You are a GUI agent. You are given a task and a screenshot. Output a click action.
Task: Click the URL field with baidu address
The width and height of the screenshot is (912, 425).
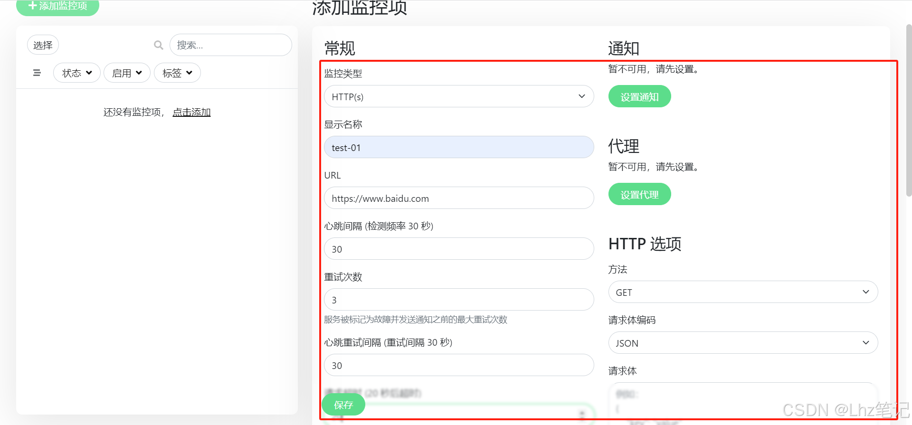point(459,198)
